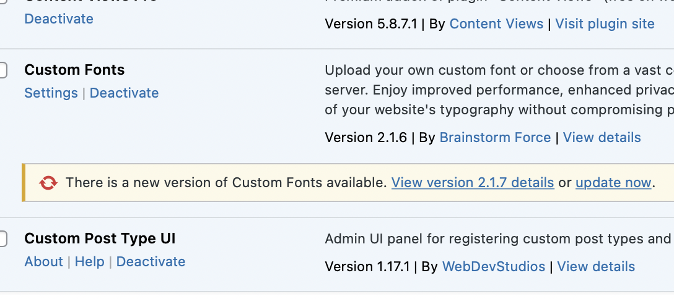Open About link for Custom Post Type UI
This screenshot has height=299, width=674.
43,262
